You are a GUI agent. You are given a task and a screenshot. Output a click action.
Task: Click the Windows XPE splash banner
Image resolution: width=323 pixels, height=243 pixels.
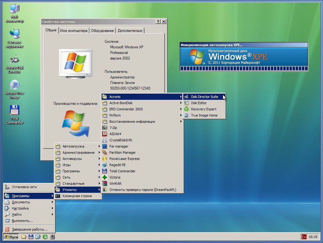coord(244,56)
